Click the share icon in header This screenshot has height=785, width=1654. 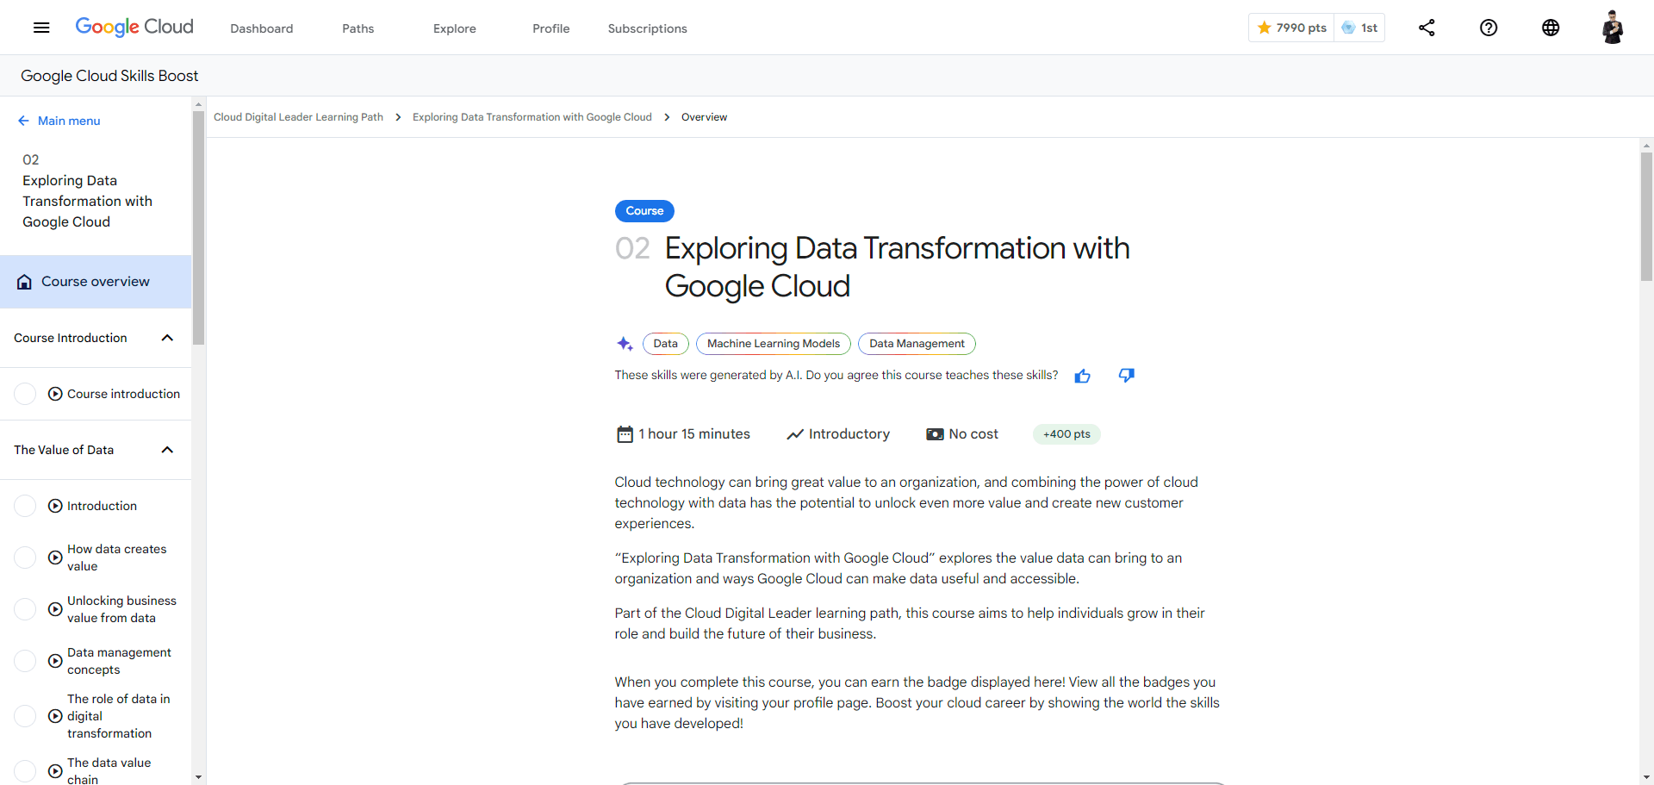(1427, 28)
